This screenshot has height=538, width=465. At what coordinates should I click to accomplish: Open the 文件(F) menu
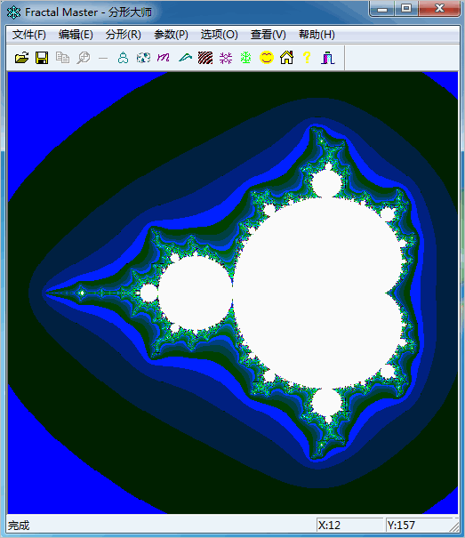(29, 35)
